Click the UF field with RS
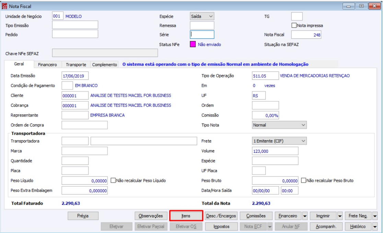383x233 pixels. click(259, 95)
